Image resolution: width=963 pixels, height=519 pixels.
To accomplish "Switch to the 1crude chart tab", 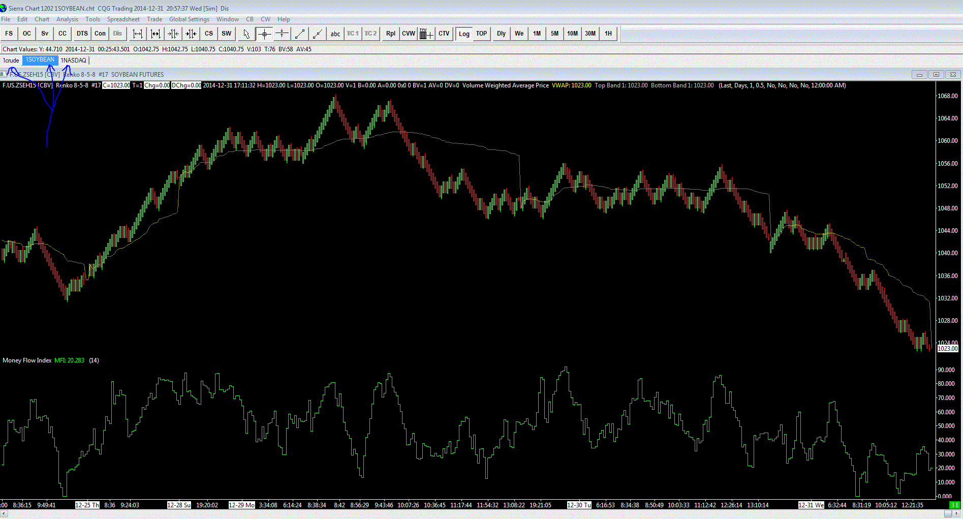I will (x=11, y=60).
